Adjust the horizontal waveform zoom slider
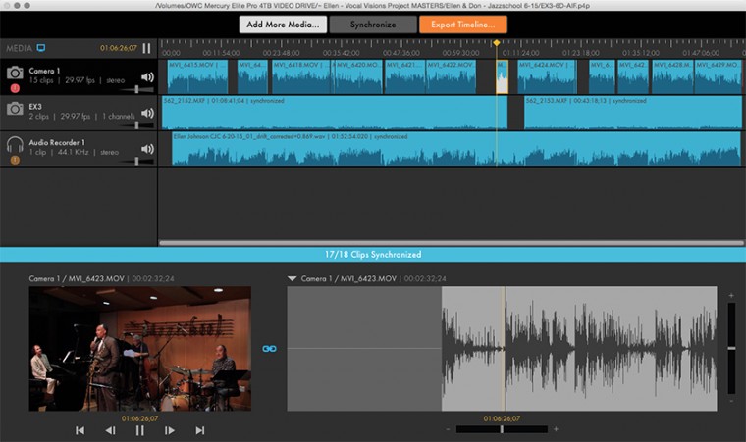Viewport: 746px width, 442px height. (x=502, y=429)
